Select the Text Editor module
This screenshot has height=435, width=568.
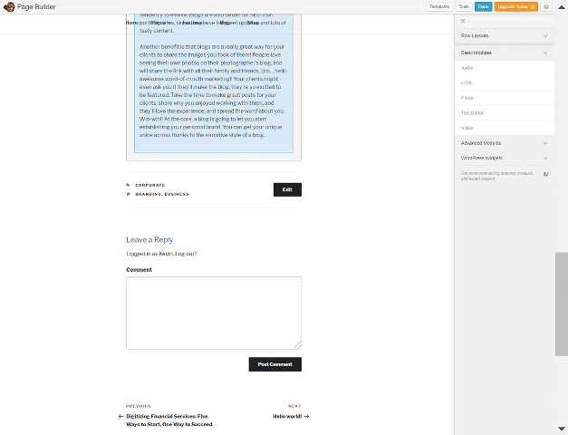474,112
